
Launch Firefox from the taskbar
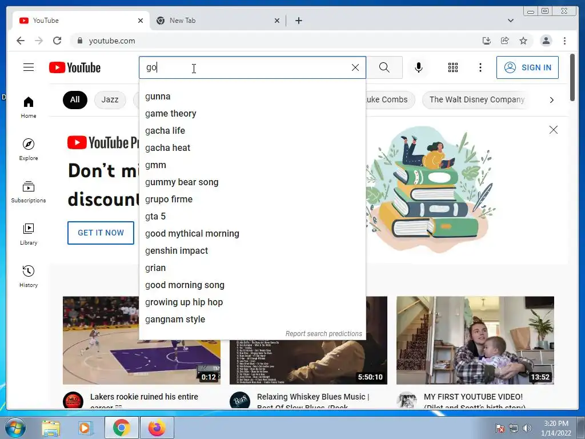pos(157,428)
